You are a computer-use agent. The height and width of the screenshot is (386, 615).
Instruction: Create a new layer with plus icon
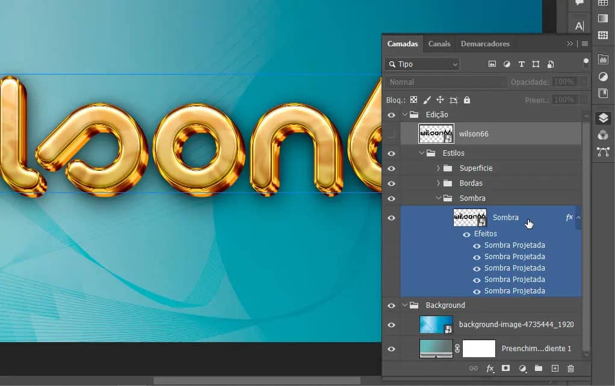(x=555, y=368)
